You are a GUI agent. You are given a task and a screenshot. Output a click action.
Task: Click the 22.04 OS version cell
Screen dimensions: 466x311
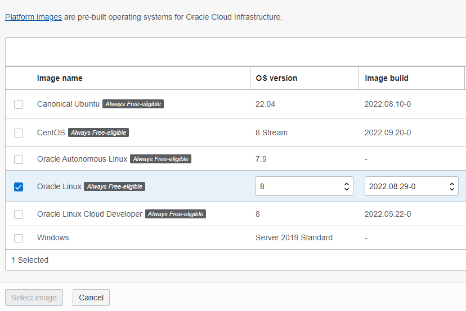pyautogui.click(x=265, y=104)
